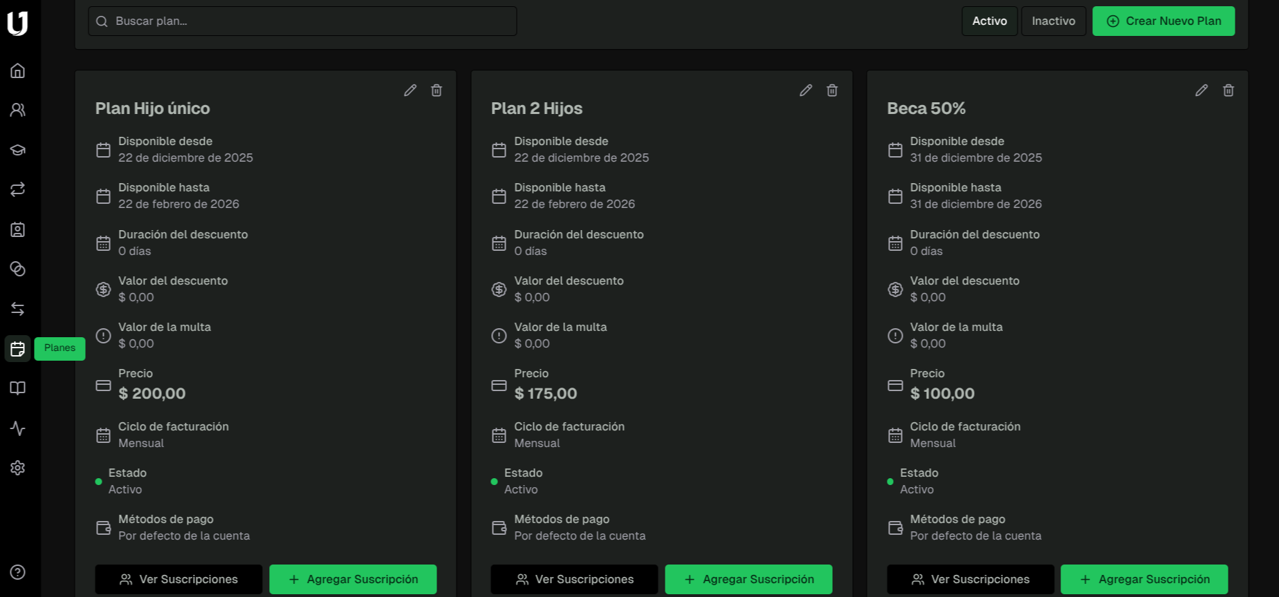Open the Home icon in sidebar
This screenshot has height=597, width=1279.
click(18, 70)
